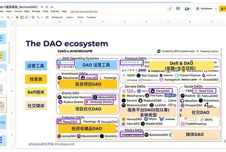Select the purple box around MAKER
Image resolution: width=226 pixels, height=152 pixels.
coord(132,62)
